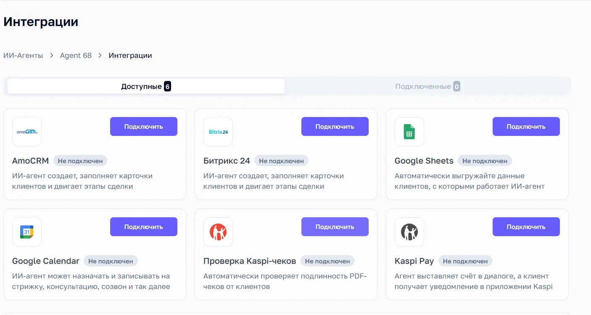Click the Kaspi Pay Не подключен badge
Screen dimensions: 591x315
[x=465, y=261]
